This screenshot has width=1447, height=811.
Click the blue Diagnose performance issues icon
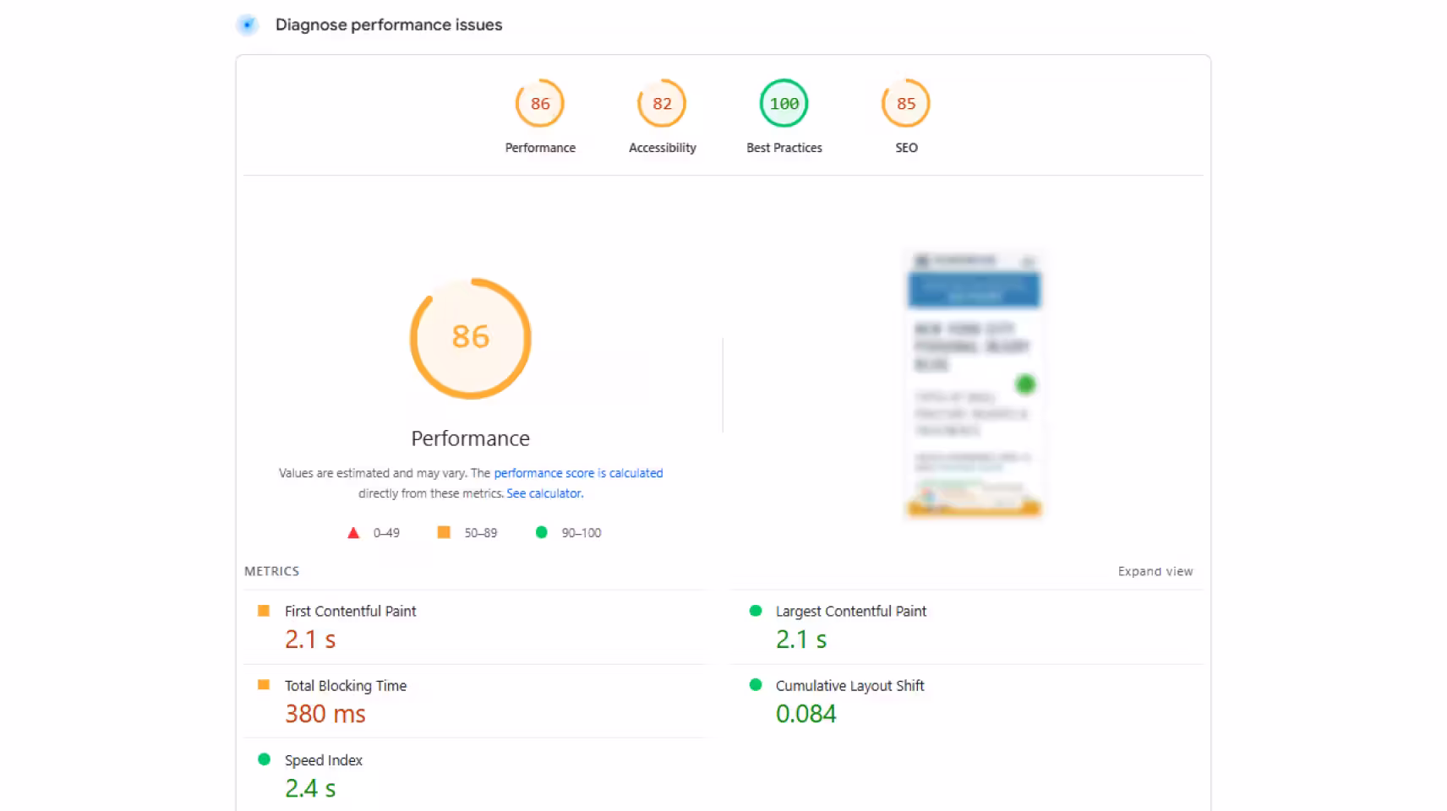(247, 24)
